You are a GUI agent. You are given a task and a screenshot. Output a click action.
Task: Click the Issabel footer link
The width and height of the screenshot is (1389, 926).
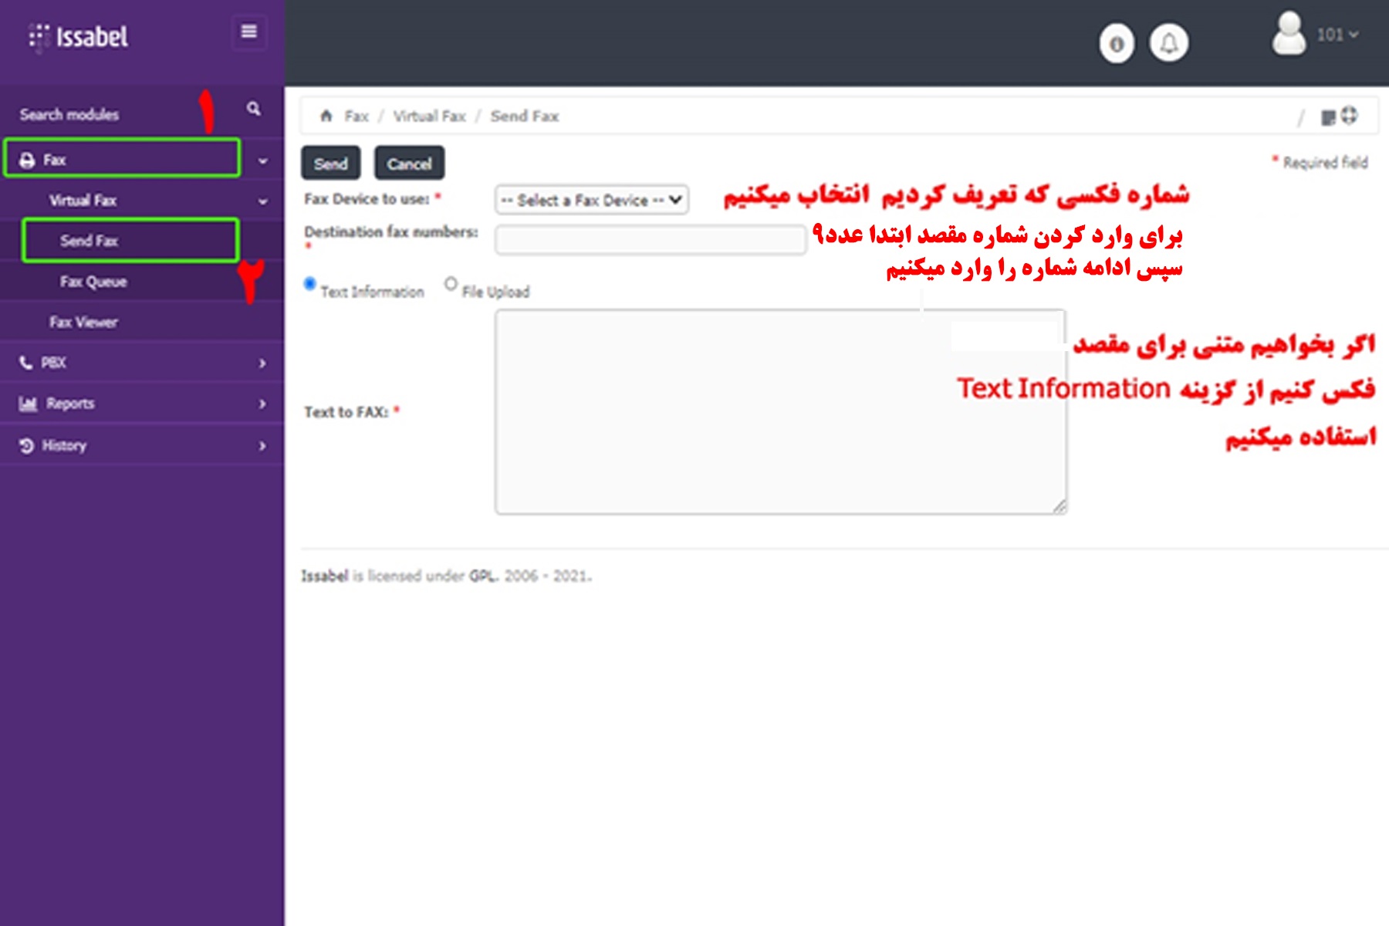point(325,576)
